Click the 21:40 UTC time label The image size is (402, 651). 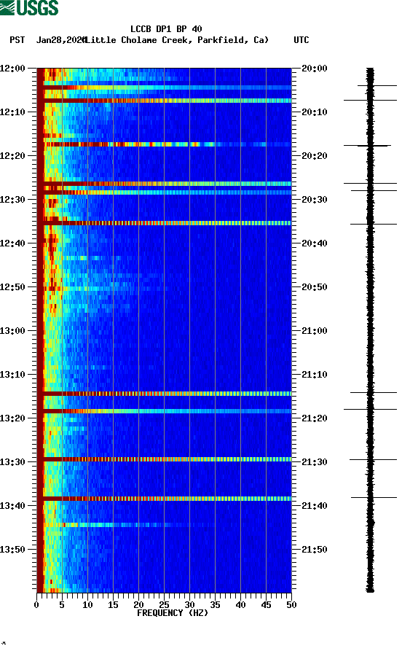[x=315, y=506]
